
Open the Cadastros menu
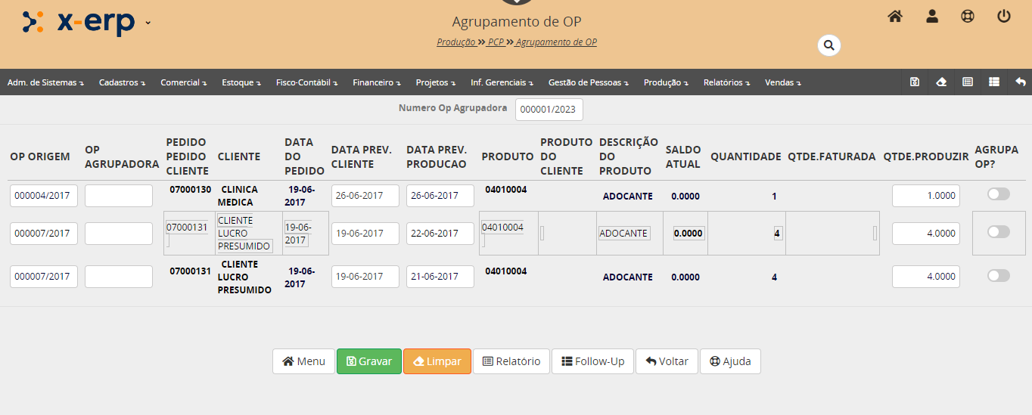click(x=121, y=82)
